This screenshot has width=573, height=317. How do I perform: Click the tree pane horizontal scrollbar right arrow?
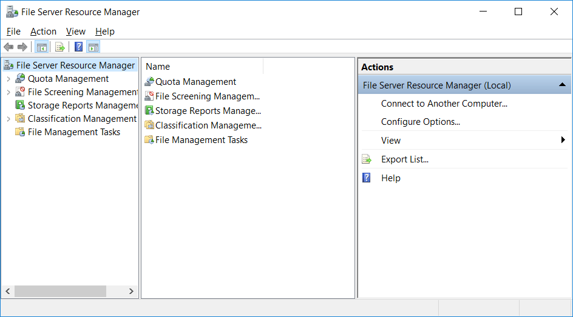click(x=131, y=292)
